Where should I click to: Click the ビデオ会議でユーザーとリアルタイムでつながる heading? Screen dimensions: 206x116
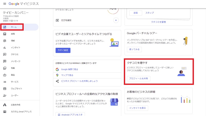[84, 34]
